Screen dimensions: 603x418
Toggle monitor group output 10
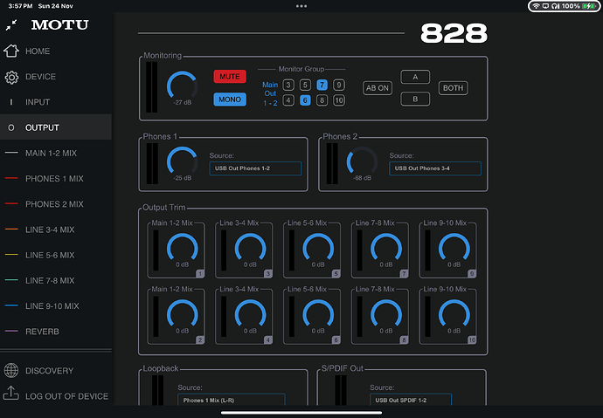[x=339, y=100]
